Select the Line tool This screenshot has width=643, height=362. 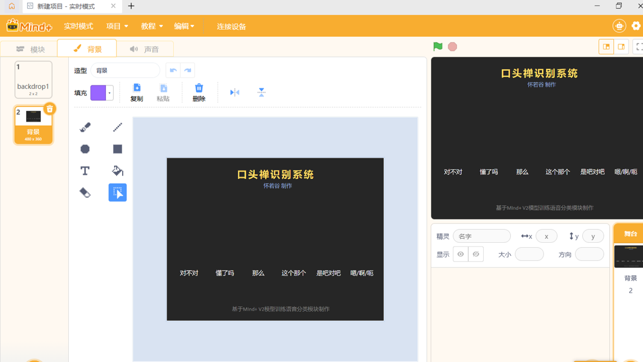117,127
